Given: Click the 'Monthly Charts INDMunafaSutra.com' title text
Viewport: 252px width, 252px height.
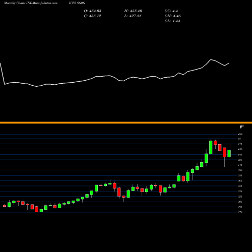Looking at the screenshot, I should (x=31, y=3).
